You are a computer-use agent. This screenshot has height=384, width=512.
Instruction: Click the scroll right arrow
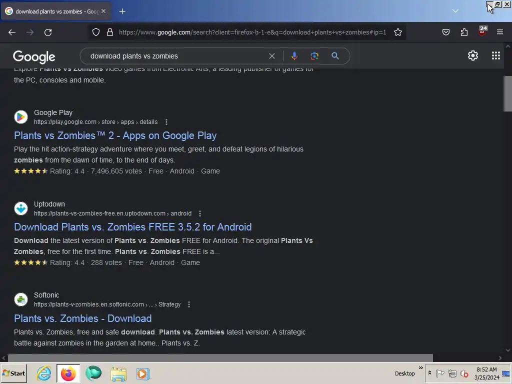(x=500, y=358)
